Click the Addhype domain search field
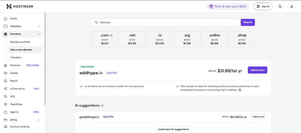 (165, 22)
